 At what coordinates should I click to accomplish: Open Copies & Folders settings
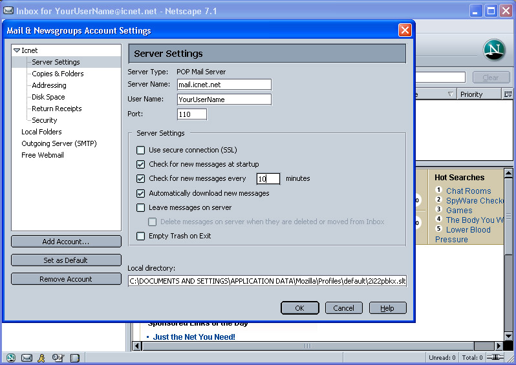pyautogui.click(x=58, y=74)
